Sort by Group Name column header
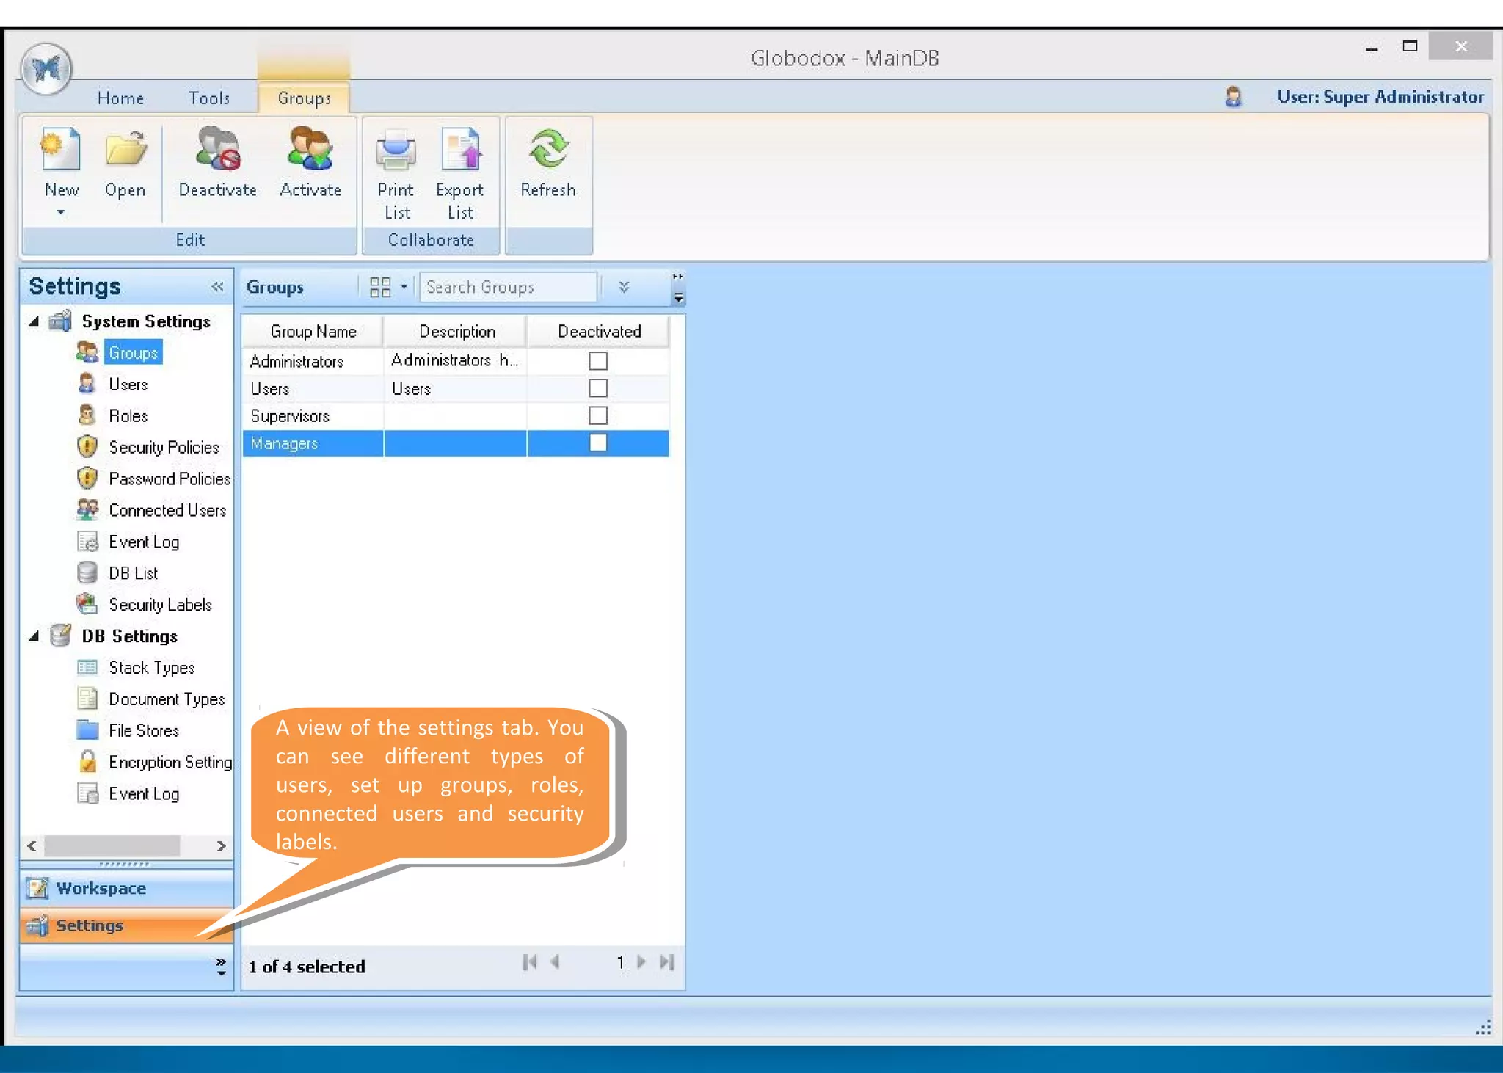This screenshot has height=1073, width=1503. [x=313, y=332]
